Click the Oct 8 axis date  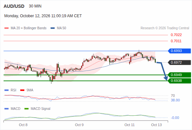[23, 125]
